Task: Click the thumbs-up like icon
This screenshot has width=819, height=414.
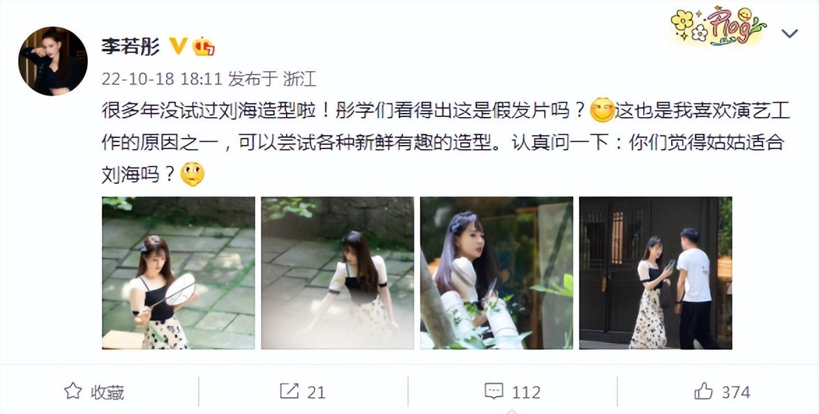Action: point(704,391)
